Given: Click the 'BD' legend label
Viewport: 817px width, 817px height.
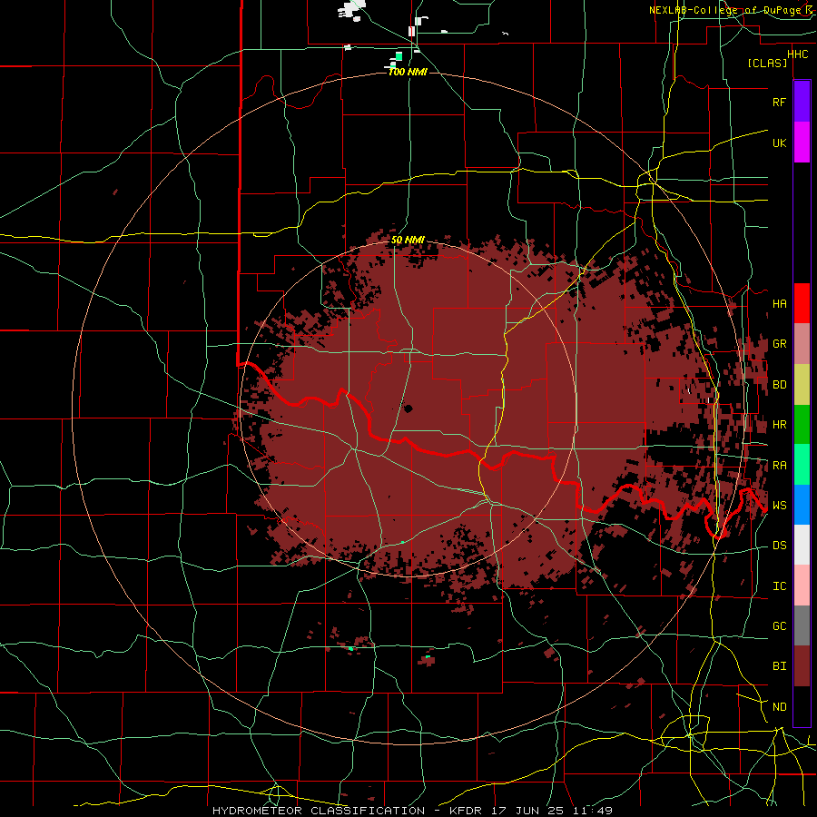Looking at the screenshot, I should [x=779, y=385].
